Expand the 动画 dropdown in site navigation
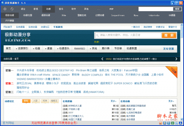This screenshot has height=126, width=184. coord(36,48)
